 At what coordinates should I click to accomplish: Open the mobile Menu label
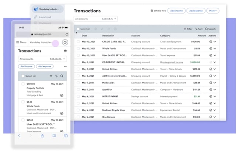23,42
